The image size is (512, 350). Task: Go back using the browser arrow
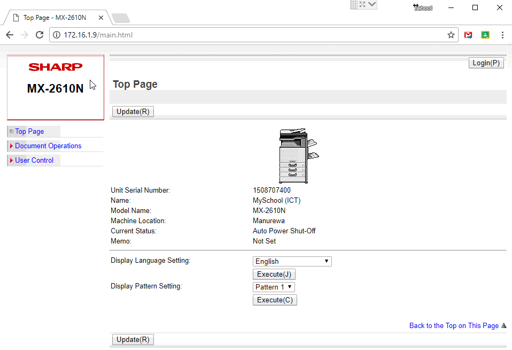point(9,34)
